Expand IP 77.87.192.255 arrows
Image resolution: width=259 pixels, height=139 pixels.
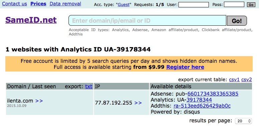138,103
